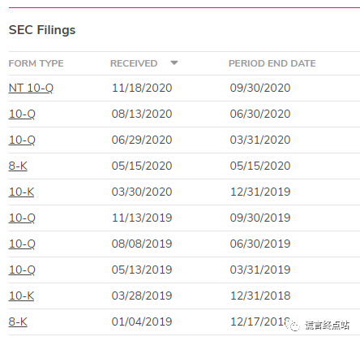Open the 10-Q filing received 06/29/2020
Viewport: 360px width, 341px height.
[22, 140]
